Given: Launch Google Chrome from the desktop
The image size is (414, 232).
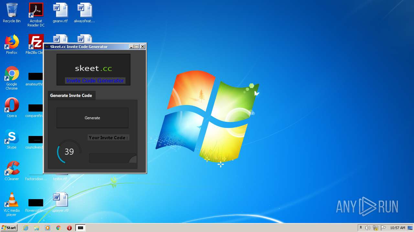Looking at the screenshot, I should (x=12, y=78).
